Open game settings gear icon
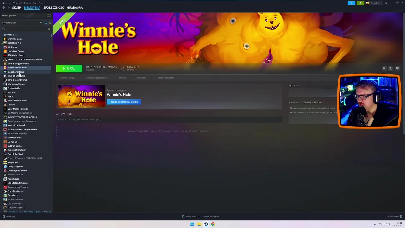The width and height of the screenshot is (405, 228). click(384, 68)
